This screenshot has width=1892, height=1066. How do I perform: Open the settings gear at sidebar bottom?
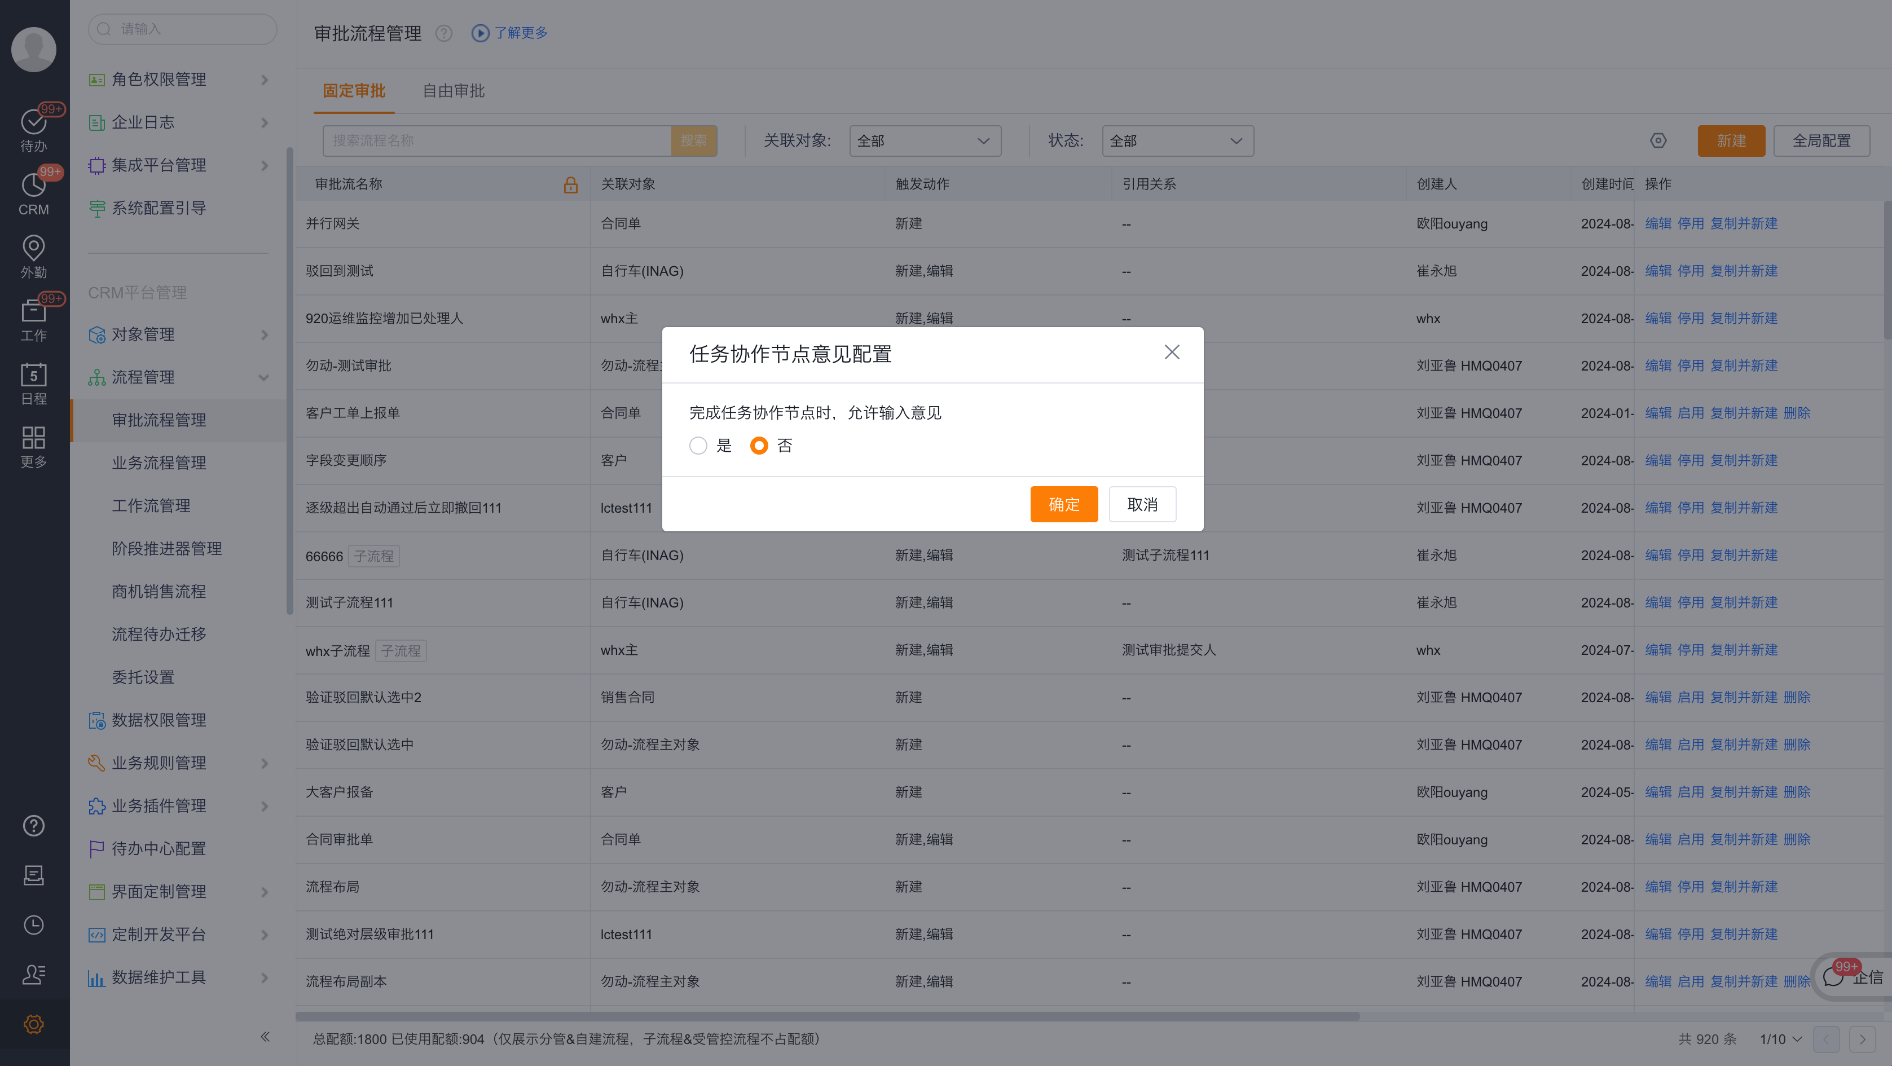click(33, 1024)
